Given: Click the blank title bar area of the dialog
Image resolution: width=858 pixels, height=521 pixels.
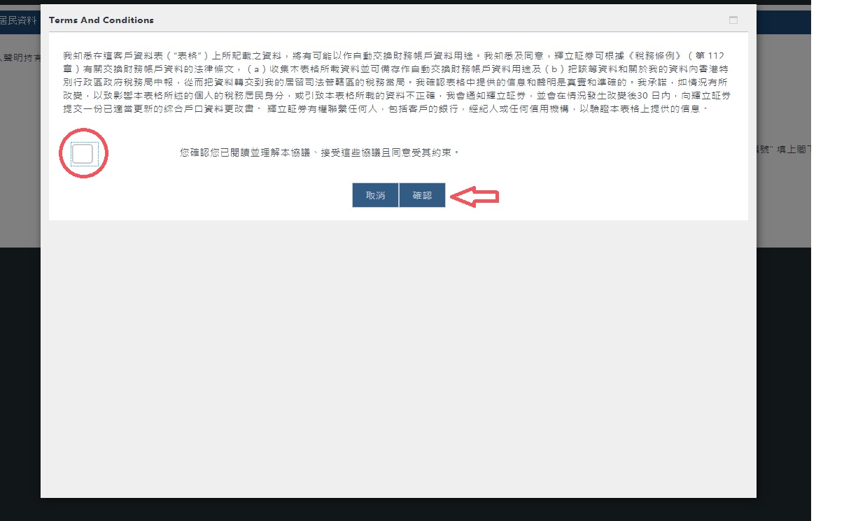Looking at the screenshot, I should (x=420, y=20).
